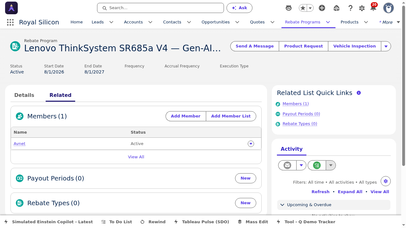
Task: Expand the Contacts tab dropdown chevron
Action: click(x=189, y=22)
